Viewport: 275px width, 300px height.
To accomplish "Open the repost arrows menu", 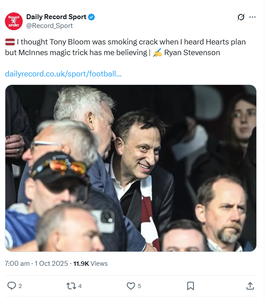I will pos(71,286).
